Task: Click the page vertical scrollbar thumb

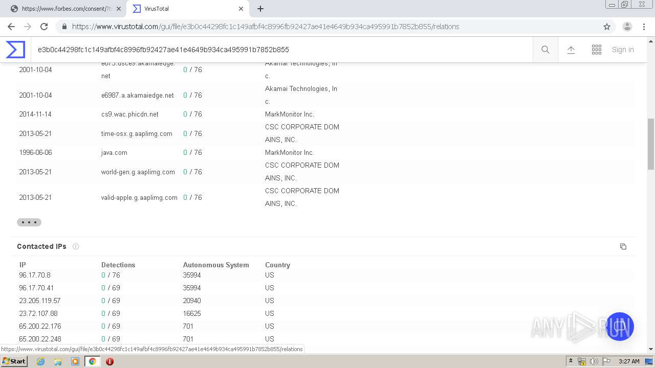Action: tap(651, 144)
